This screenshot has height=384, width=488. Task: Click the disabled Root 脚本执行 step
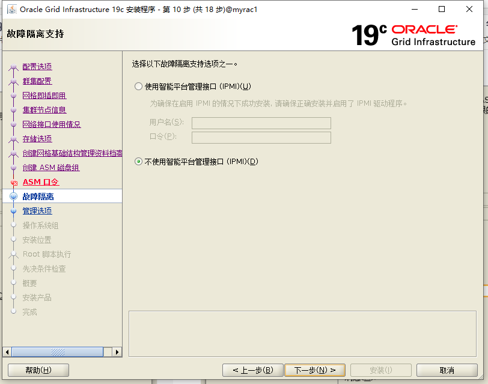[47, 254]
